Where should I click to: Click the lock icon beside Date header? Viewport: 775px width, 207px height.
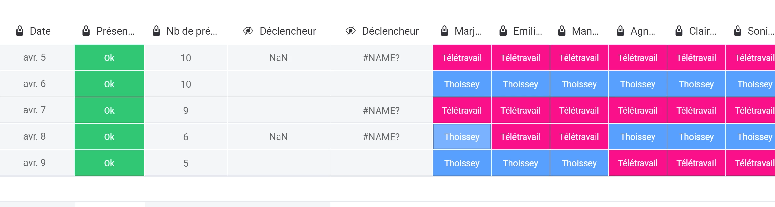tap(20, 31)
